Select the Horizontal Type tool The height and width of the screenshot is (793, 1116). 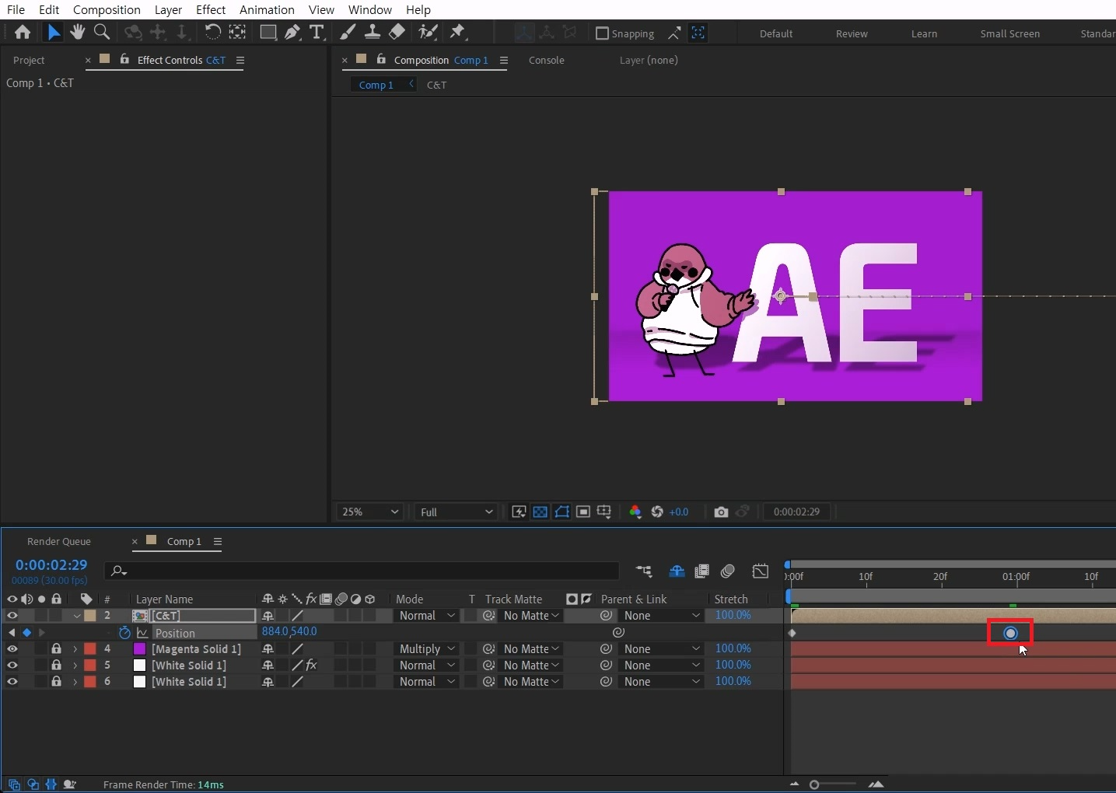(x=317, y=32)
